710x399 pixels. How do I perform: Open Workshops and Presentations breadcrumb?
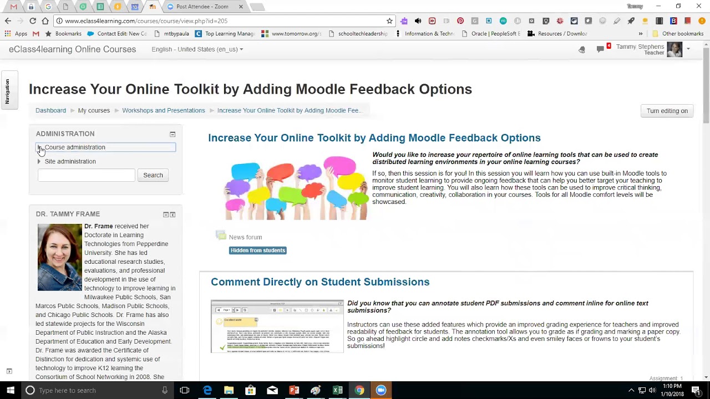coord(164,110)
